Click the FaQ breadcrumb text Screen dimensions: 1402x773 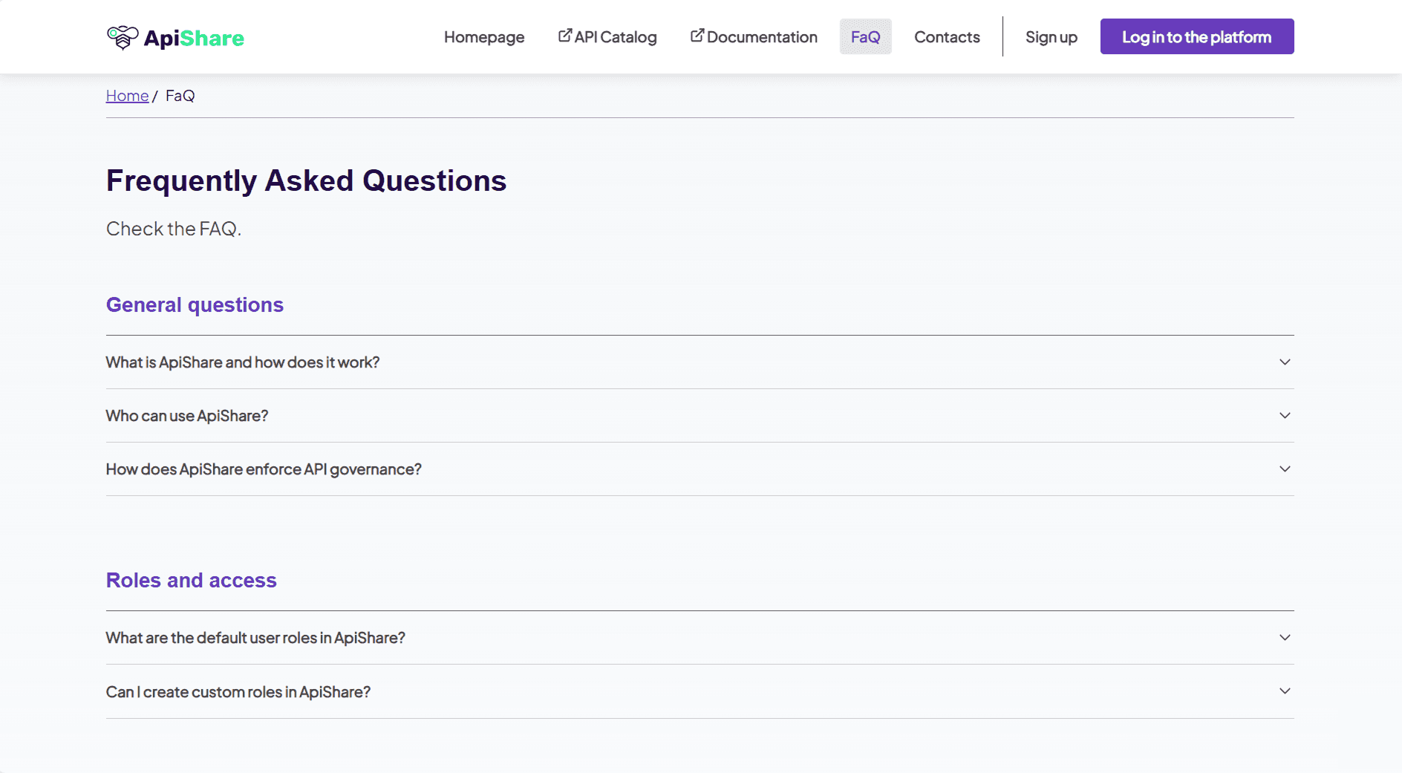pyautogui.click(x=180, y=96)
